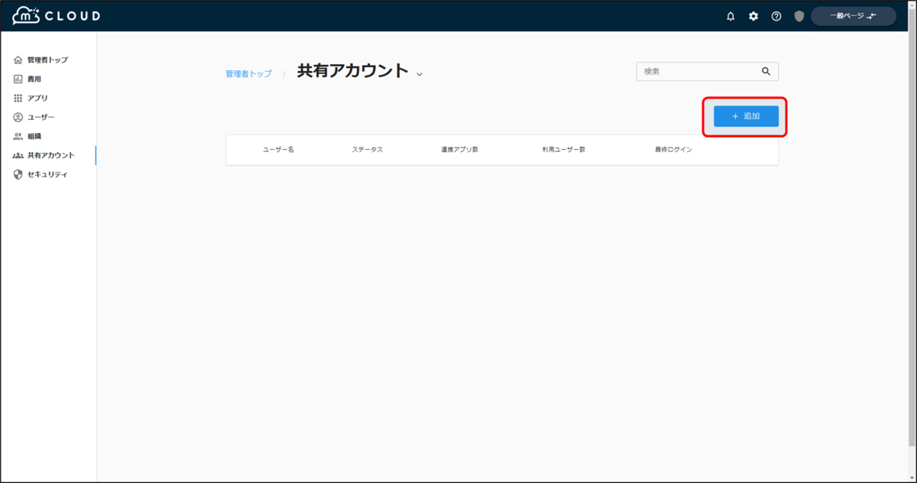The image size is (917, 483).
Task: Click inside the 検索 search field
Action: click(695, 71)
